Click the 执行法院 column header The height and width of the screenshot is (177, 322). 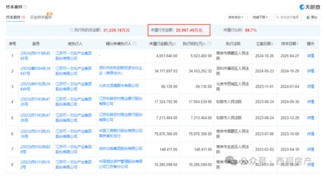(x=233, y=44)
